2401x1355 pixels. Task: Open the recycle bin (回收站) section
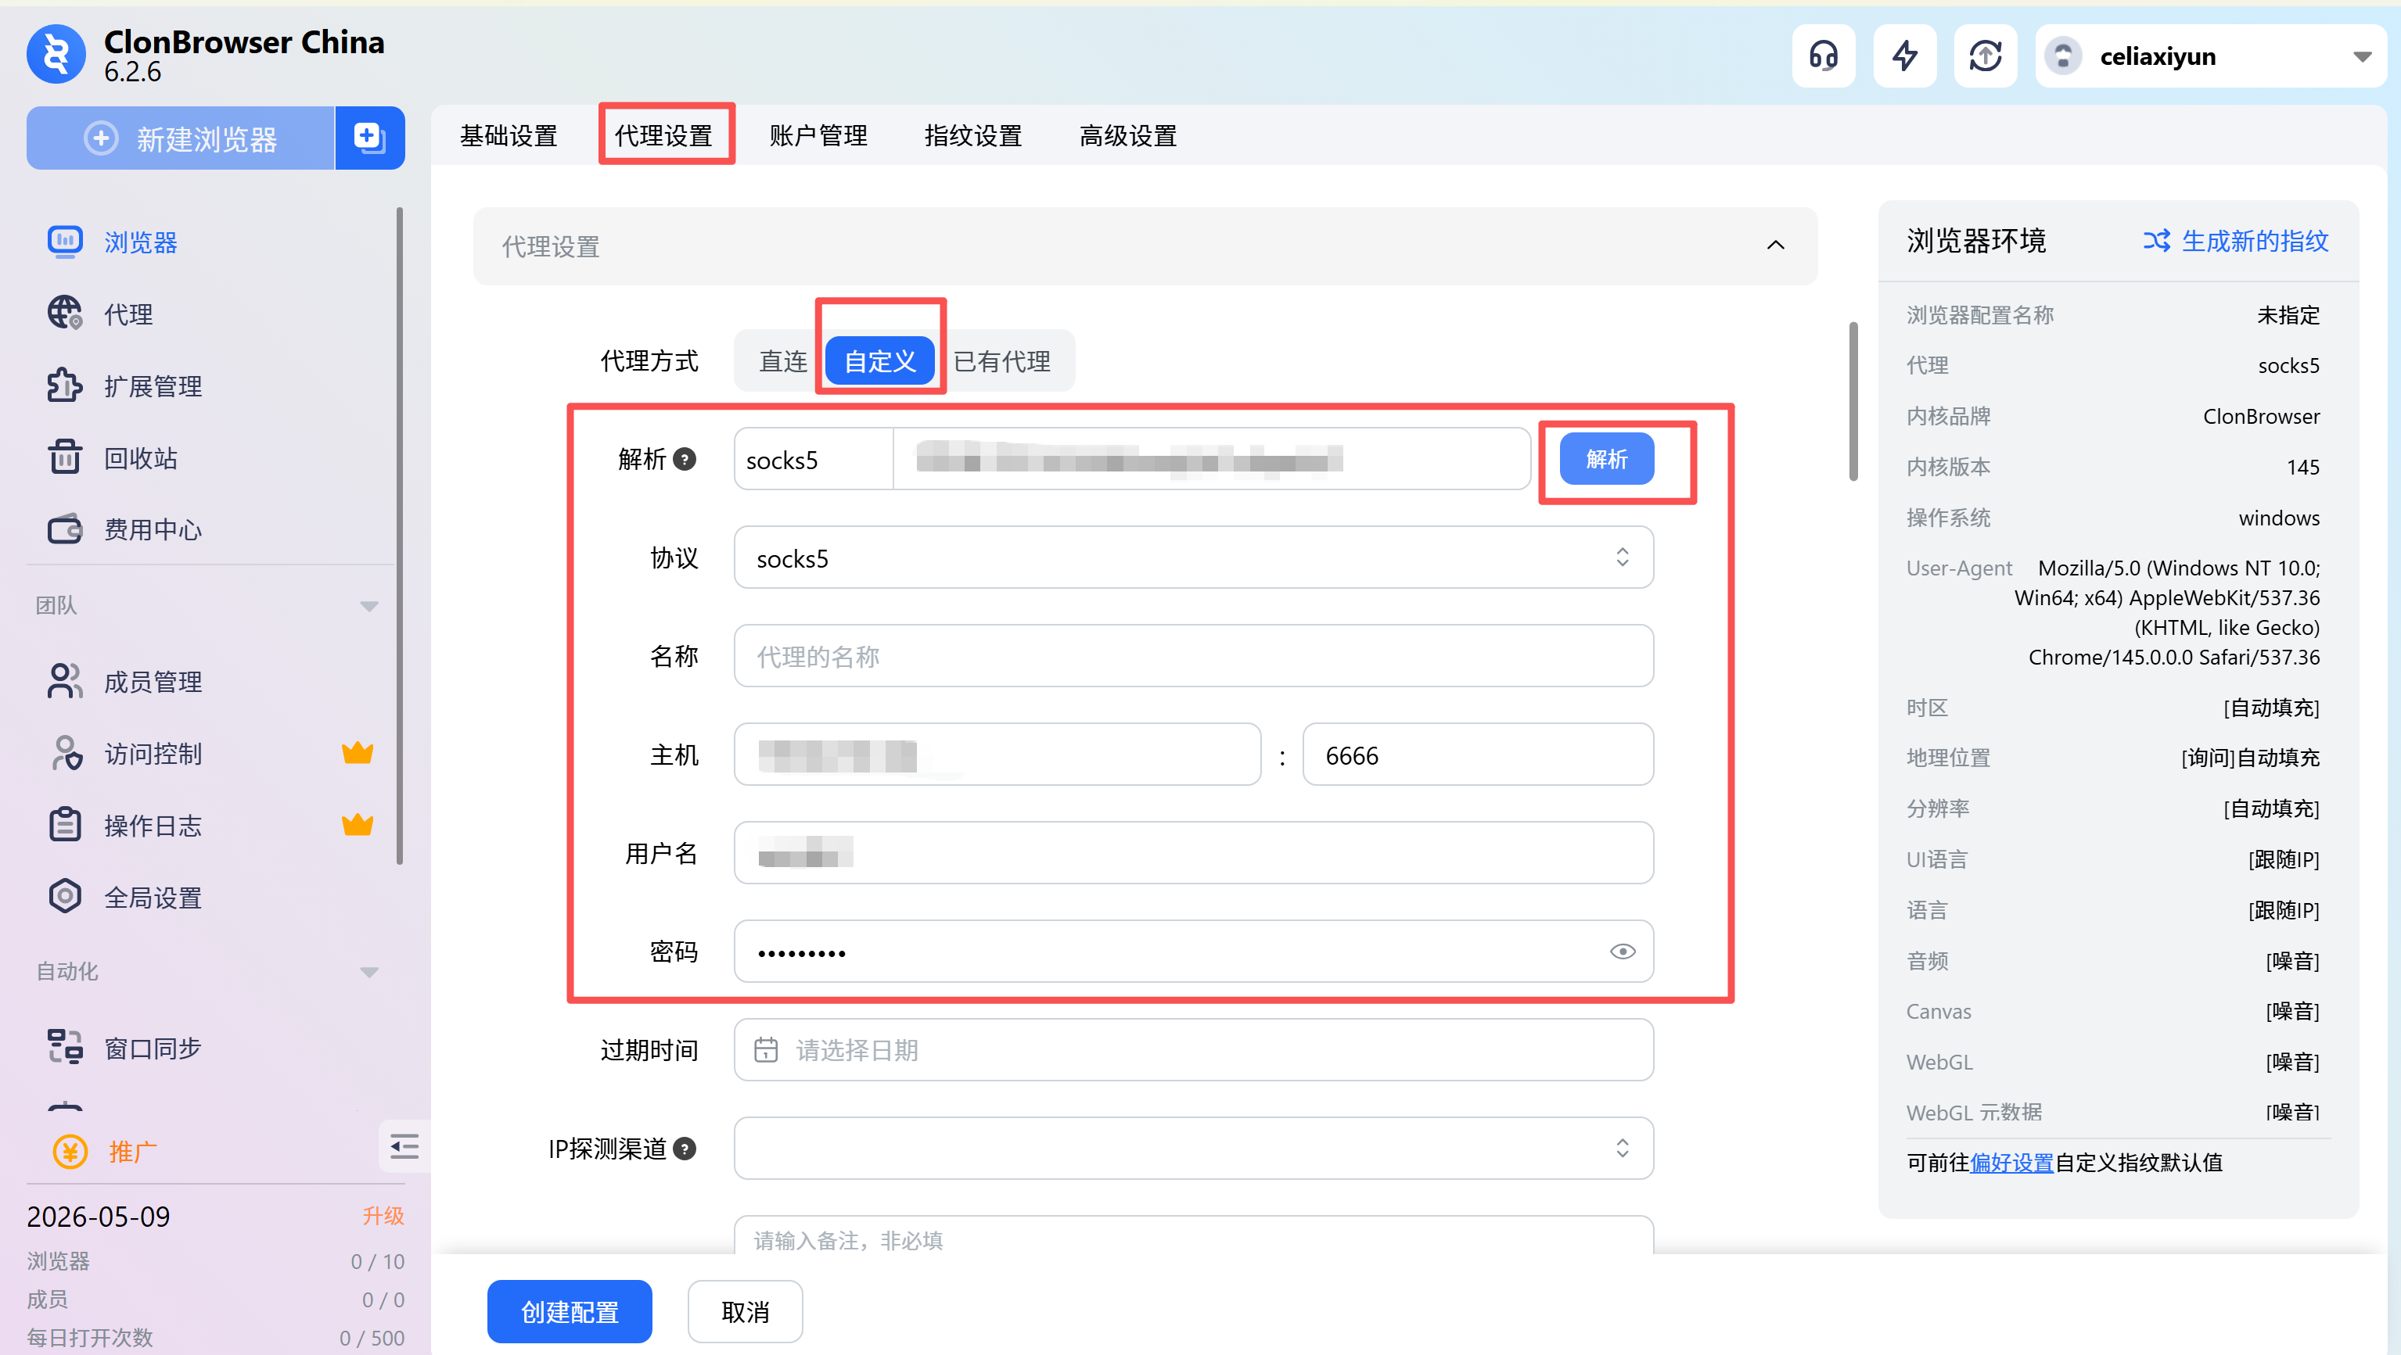(139, 457)
